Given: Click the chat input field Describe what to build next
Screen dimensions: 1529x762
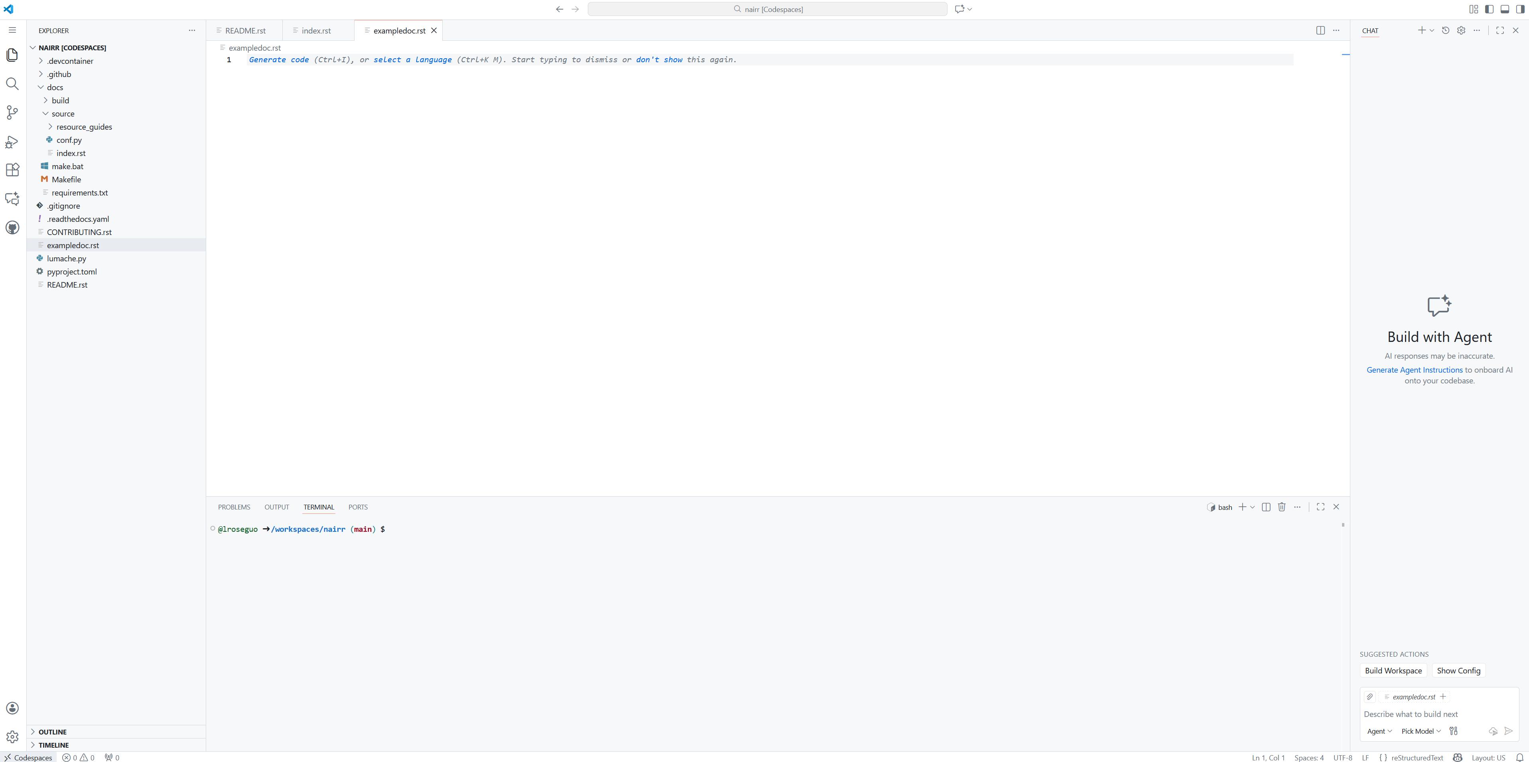Looking at the screenshot, I should [1439, 714].
